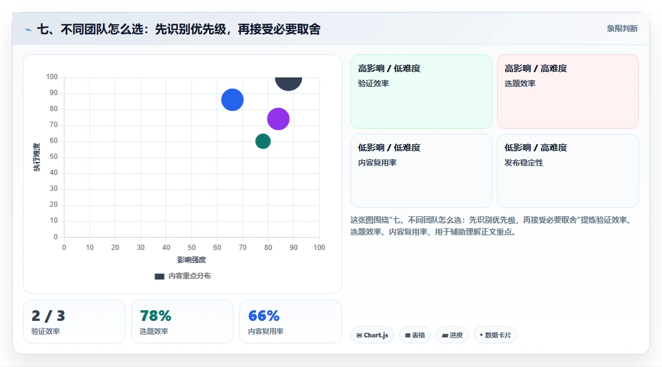
Task: Select the 高影响 / 低难度 quadrant card
Action: point(421,91)
